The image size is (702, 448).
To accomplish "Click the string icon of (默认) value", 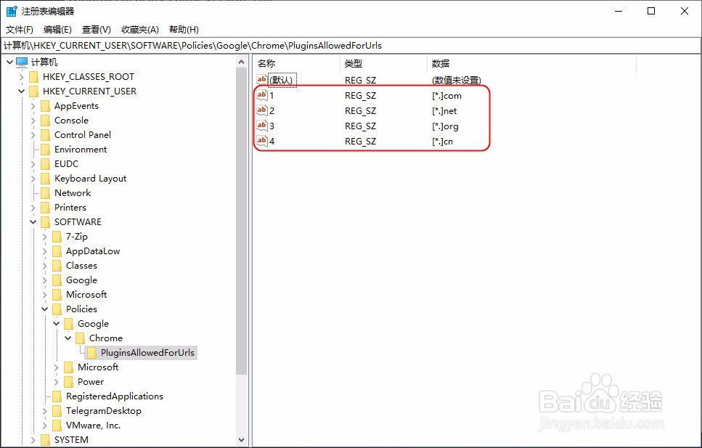I will click(261, 80).
